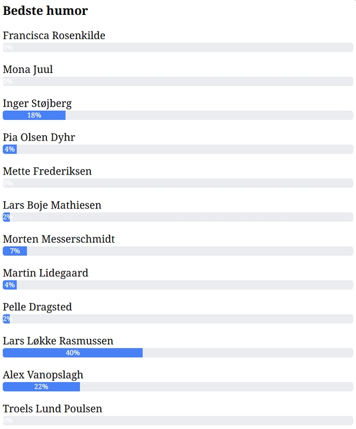Click the Morten Messerschmidt name
Viewport: 356px width, 429px height.
click(59, 239)
